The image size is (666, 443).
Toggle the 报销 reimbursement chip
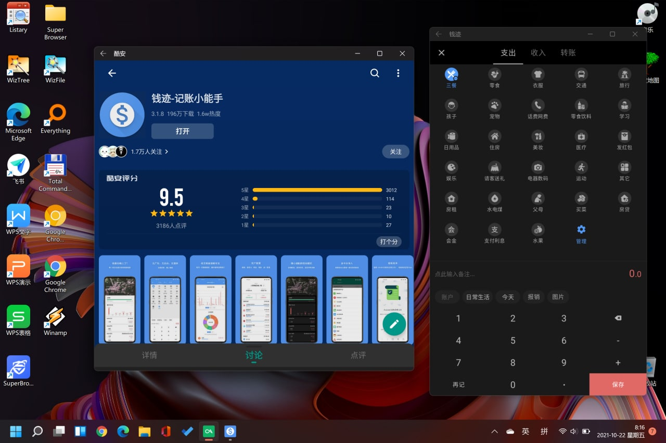pos(533,297)
